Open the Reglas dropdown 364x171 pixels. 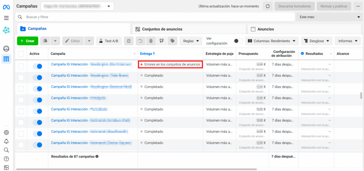click(191, 41)
